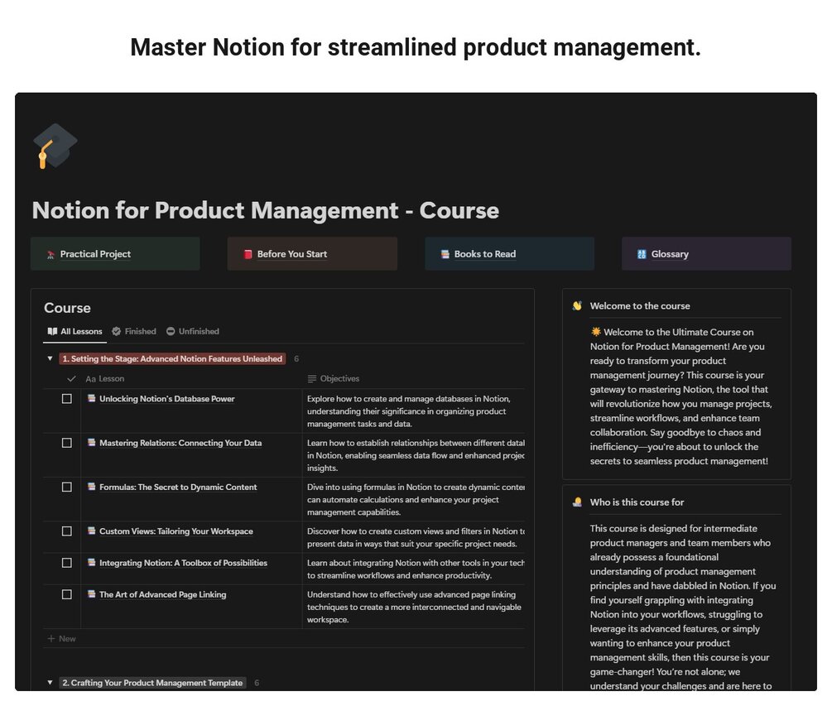
Task: Click the page icon beside Integrating Notion lesson
Action: coord(92,562)
